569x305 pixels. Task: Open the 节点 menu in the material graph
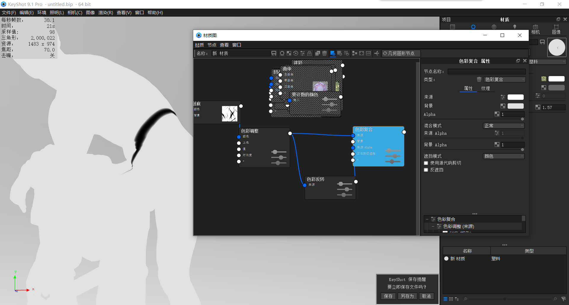click(212, 45)
